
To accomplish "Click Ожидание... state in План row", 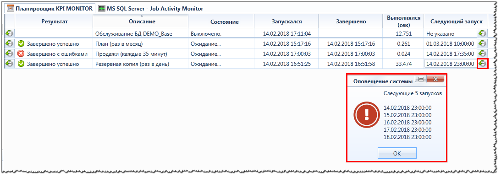I will (221, 44).
